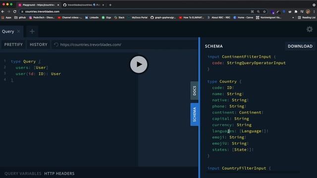Open the Home - Canva bookmark

pos(243,18)
